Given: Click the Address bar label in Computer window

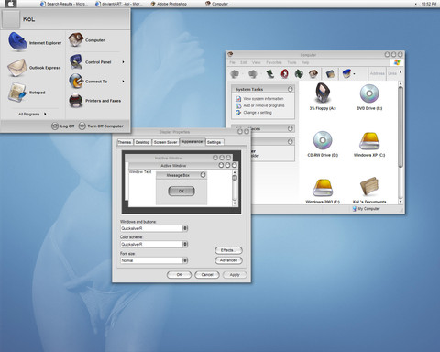Looking at the screenshot, I should [377, 73].
